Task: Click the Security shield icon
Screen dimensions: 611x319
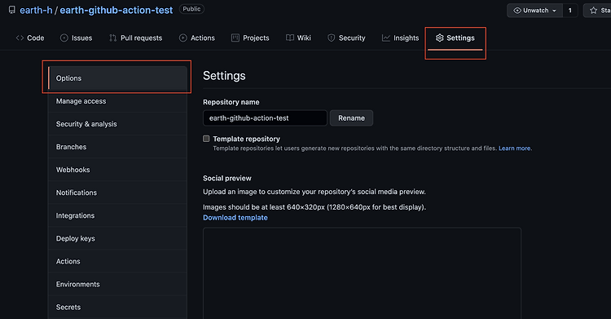Action: (332, 38)
